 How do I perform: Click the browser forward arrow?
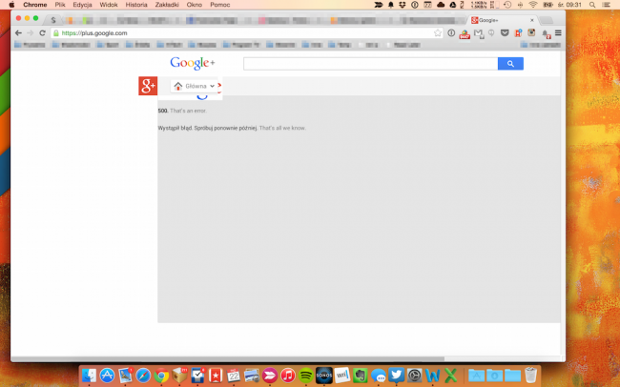point(31,33)
